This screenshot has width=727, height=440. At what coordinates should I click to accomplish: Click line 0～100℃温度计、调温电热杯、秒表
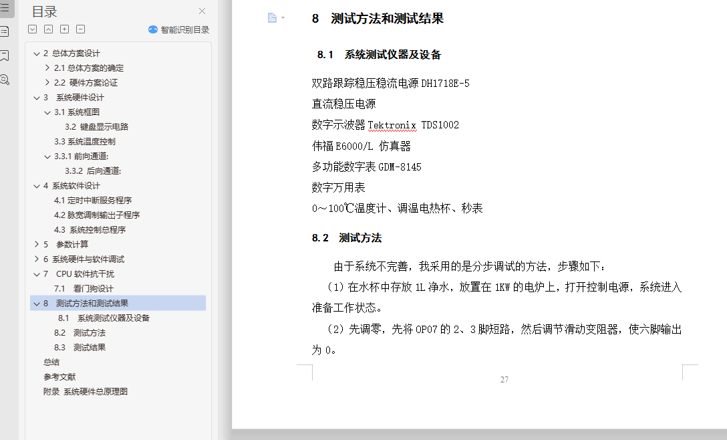click(398, 209)
